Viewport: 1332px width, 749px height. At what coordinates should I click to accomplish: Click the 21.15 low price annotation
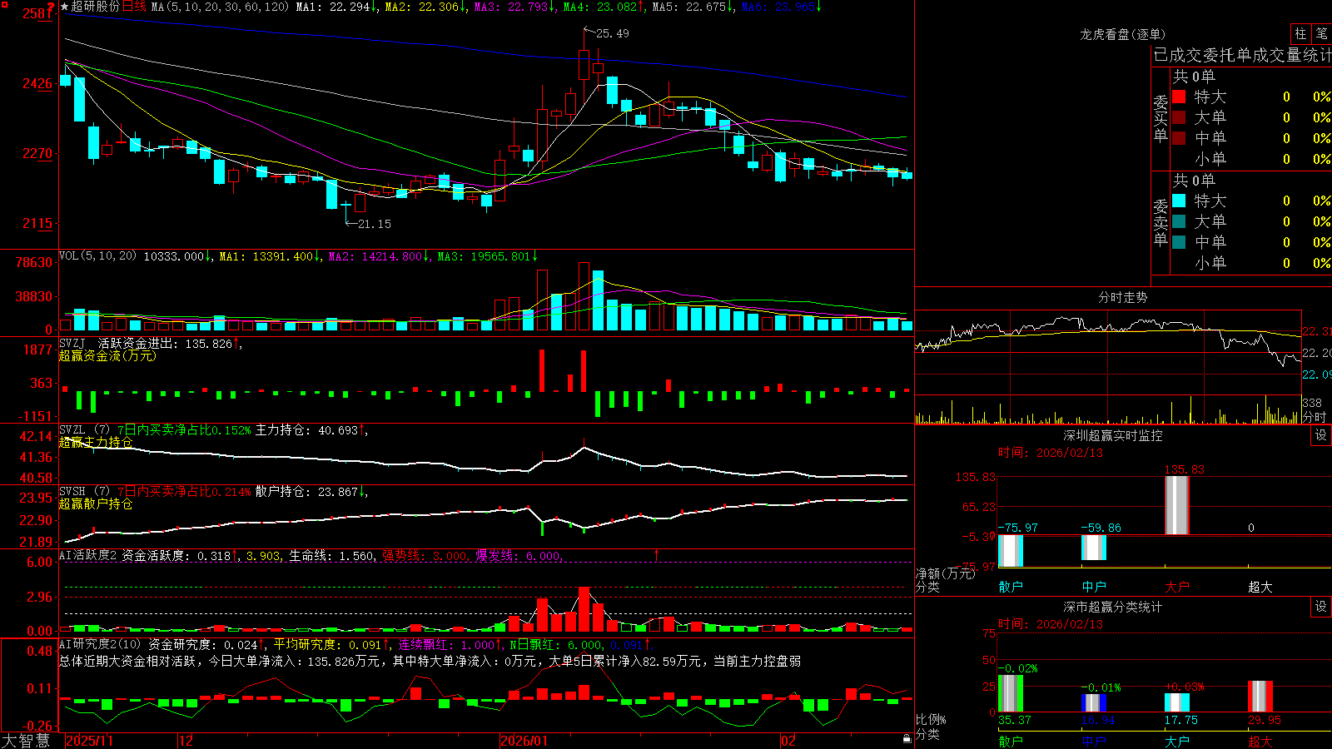374,224
